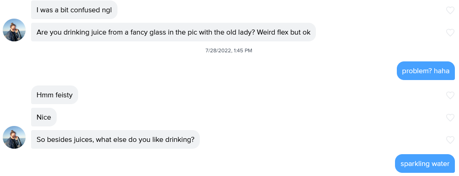Select the blue "sparkling water" bubble
Image resolution: width=459 pixels, height=176 pixels.
point(425,163)
